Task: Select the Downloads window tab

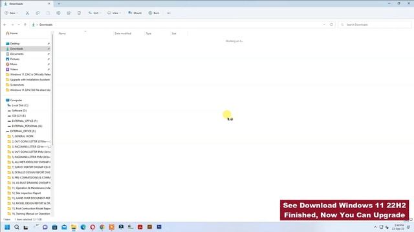Action: pos(27,4)
